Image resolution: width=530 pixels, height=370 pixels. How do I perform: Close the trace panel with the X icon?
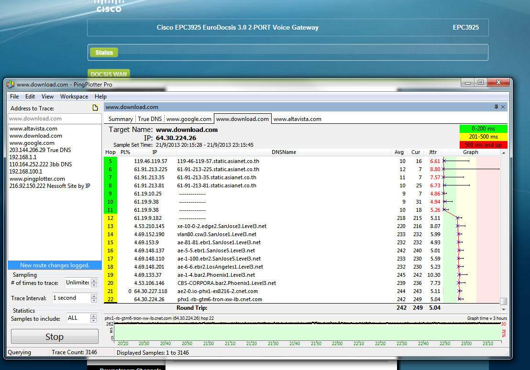[x=503, y=107]
